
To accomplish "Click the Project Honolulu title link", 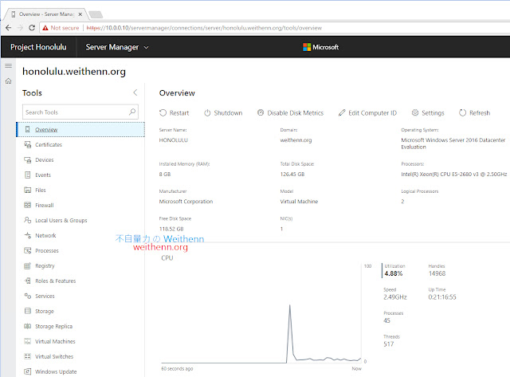I will pyautogui.click(x=38, y=47).
